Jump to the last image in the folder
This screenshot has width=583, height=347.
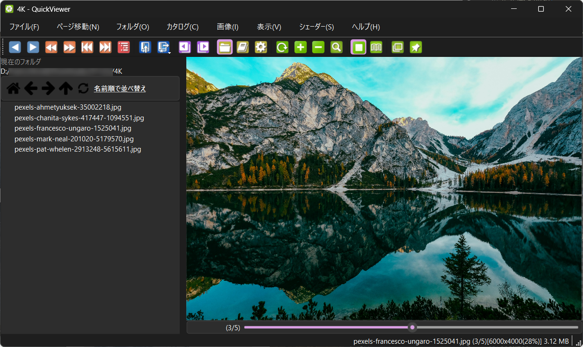click(105, 47)
